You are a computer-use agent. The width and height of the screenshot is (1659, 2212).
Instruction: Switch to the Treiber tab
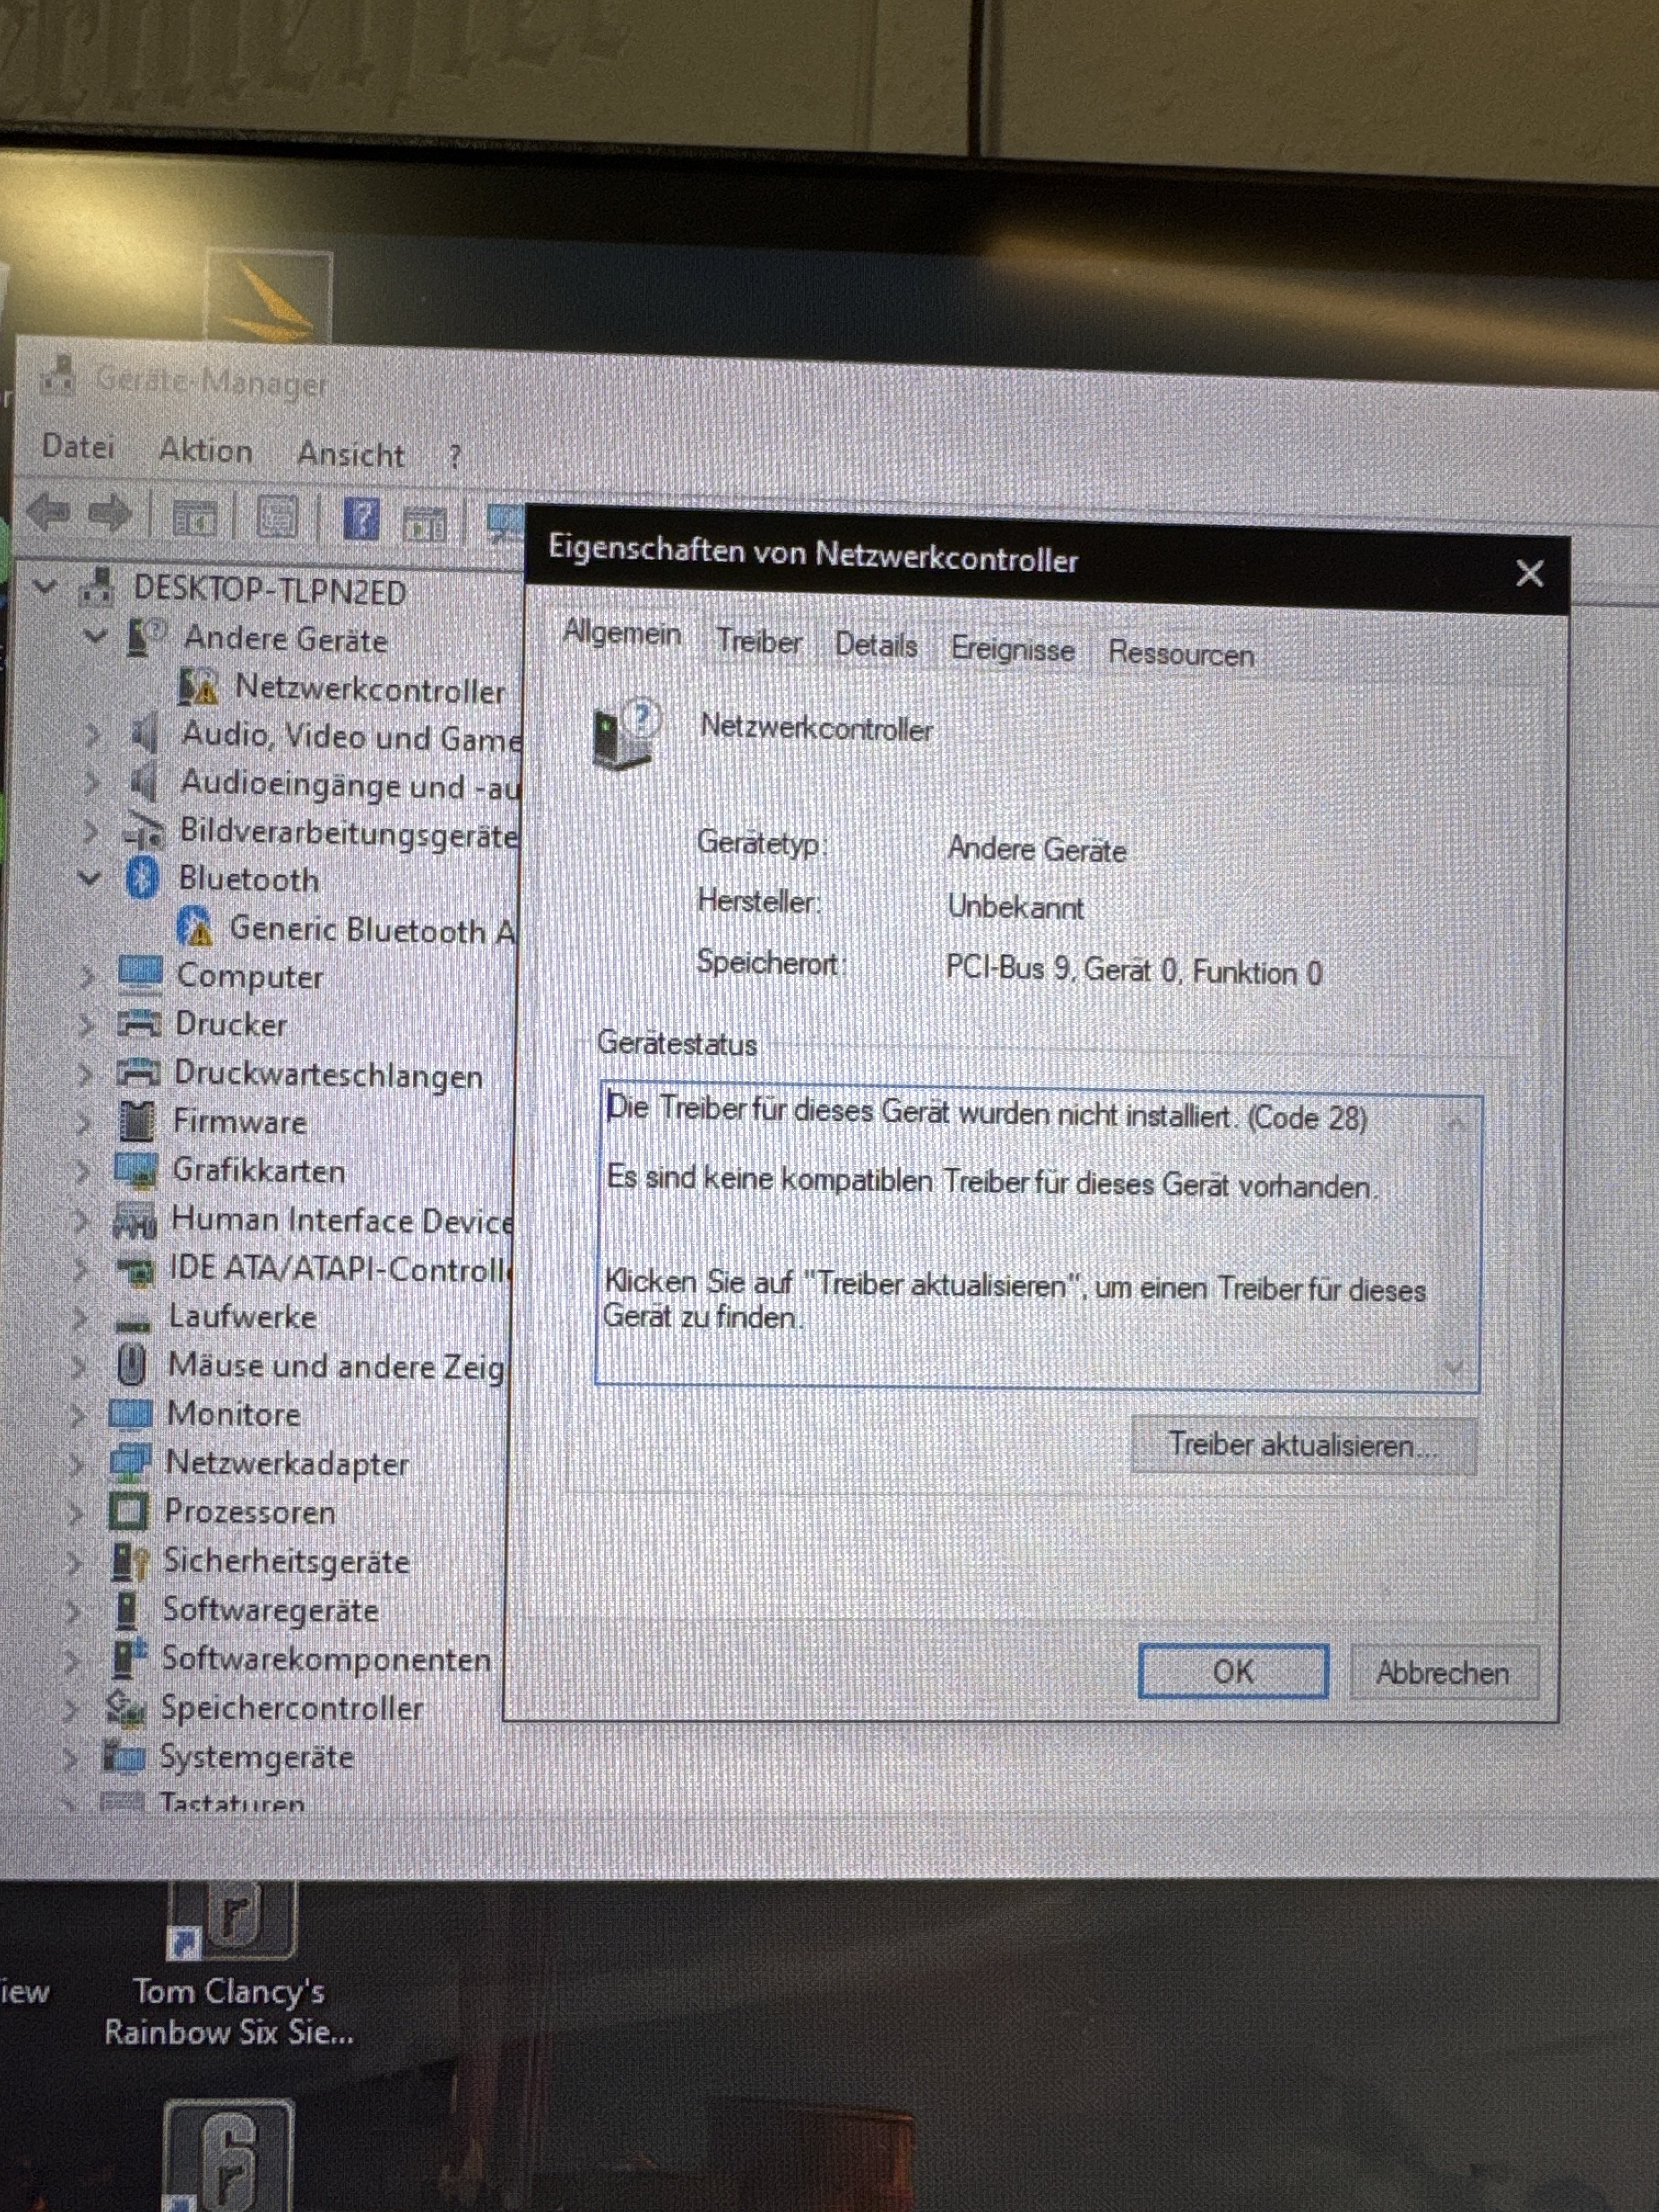758,642
